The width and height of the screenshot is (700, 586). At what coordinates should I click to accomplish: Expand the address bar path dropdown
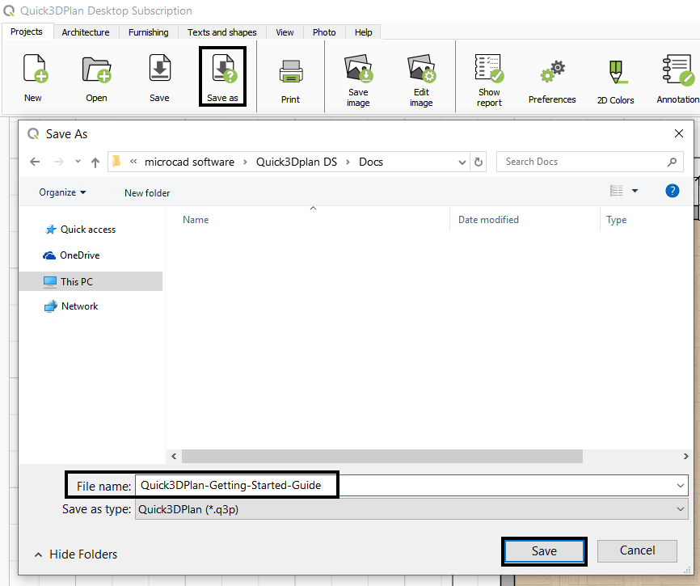point(462,162)
